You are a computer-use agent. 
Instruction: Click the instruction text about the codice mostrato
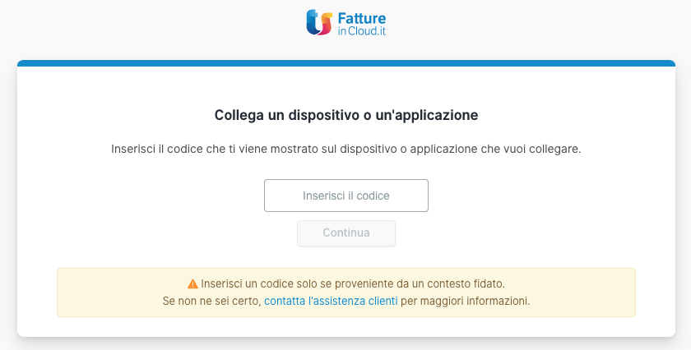[346, 149]
